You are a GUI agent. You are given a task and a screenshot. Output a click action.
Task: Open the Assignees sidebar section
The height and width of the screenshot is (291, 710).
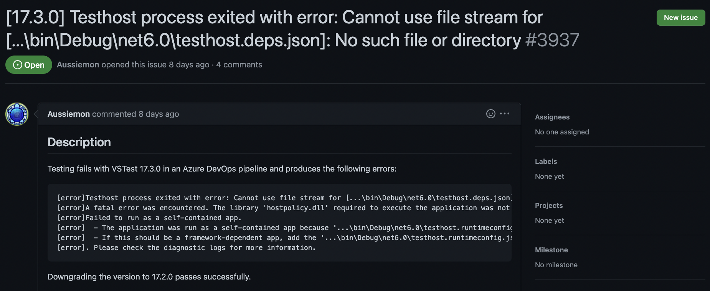[x=552, y=117]
